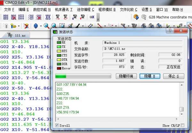Open dropdown next to the blue cube icon

pyautogui.click(x=41, y=26)
